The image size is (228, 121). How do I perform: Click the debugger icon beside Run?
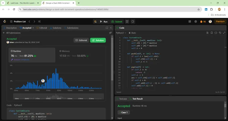click(x=95, y=21)
